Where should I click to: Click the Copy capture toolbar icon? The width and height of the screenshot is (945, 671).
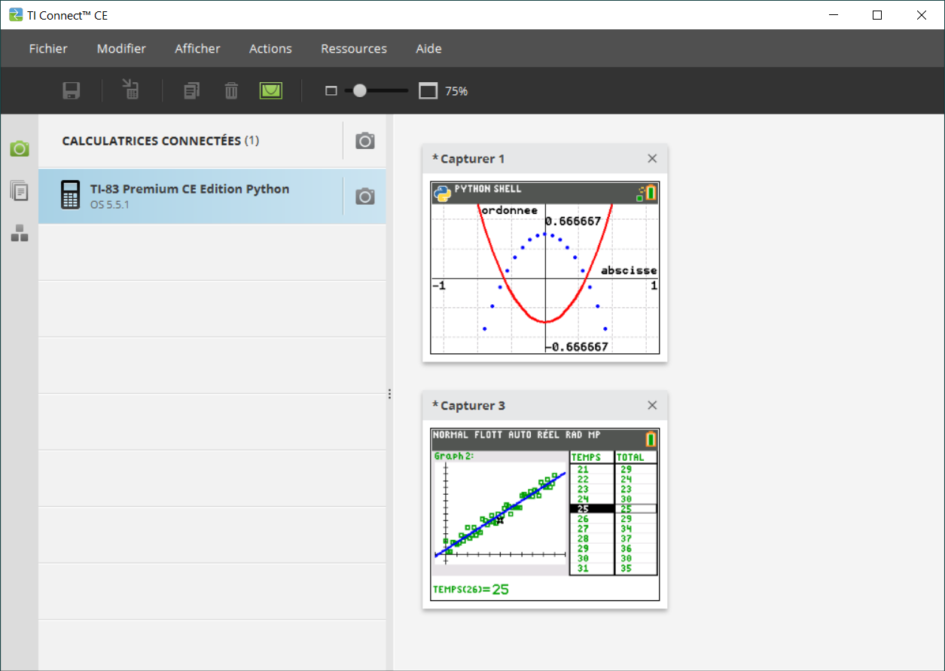point(192,91)
